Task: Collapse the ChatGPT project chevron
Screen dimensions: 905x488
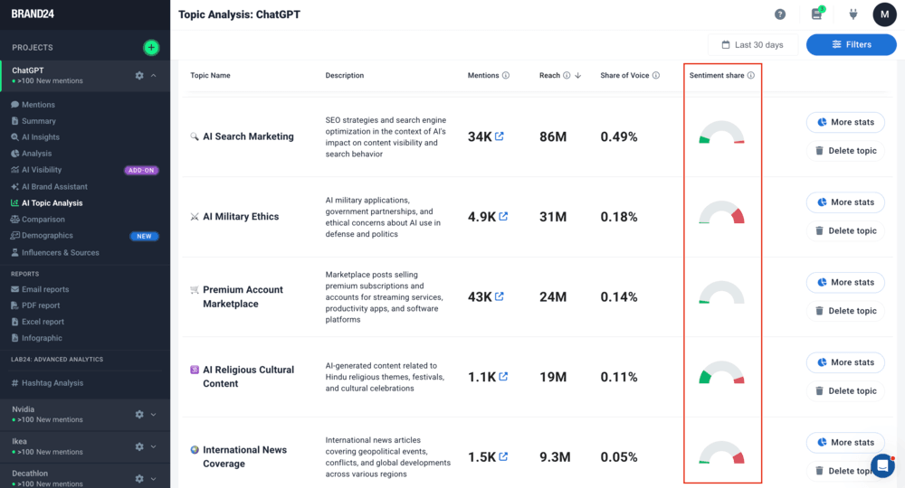Action: pyautogui.click(x=154, y=76)
